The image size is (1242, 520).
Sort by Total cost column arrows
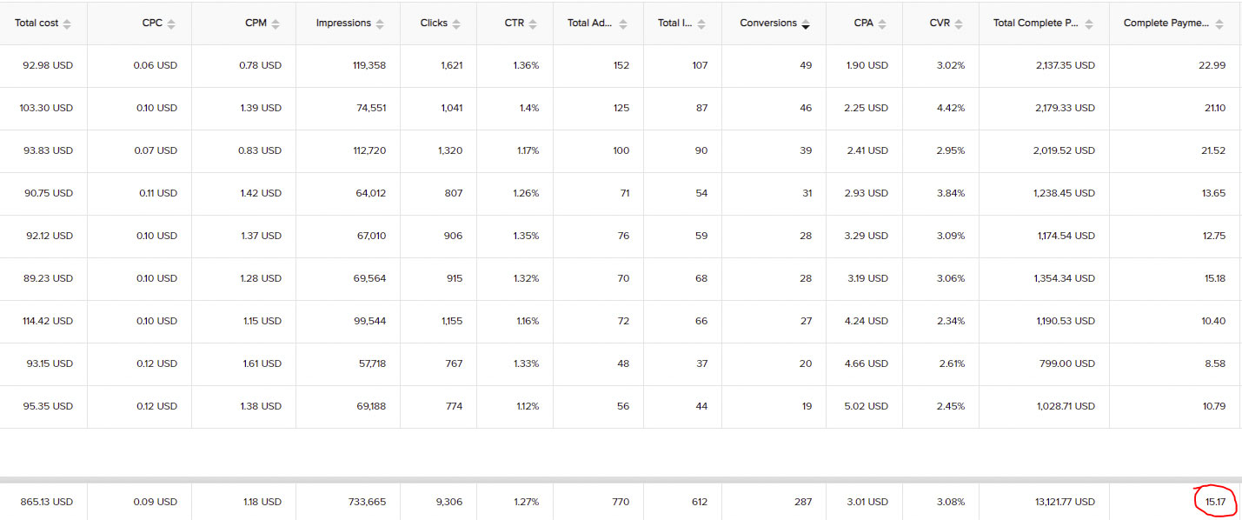67,24
